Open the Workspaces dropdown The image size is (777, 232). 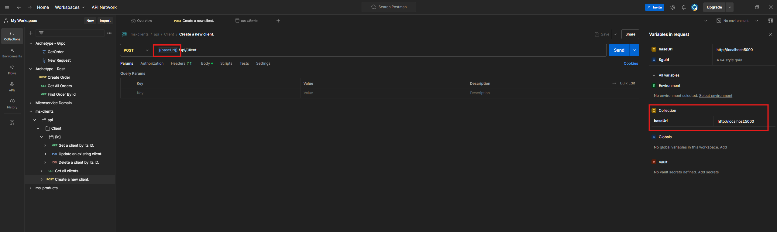point(70,7)
